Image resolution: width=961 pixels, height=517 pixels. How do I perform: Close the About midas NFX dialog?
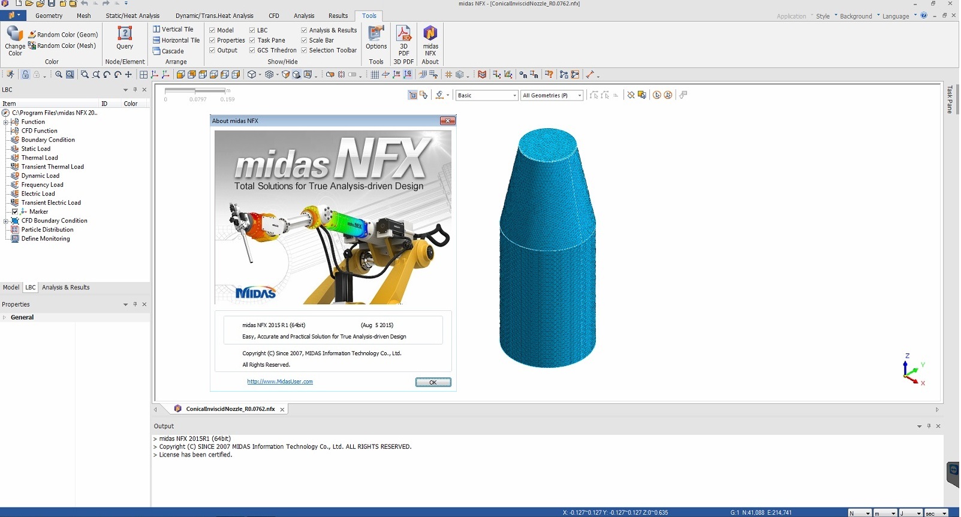447,121
